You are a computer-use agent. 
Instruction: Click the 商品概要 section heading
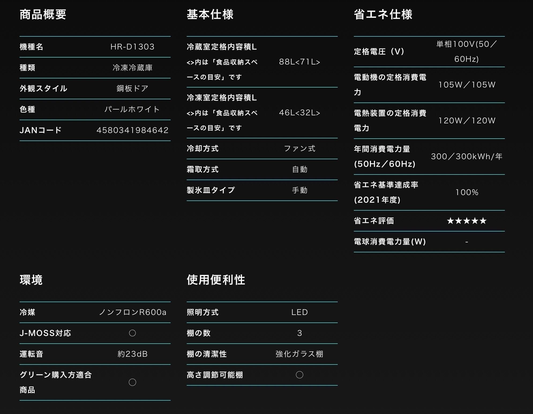point(43,14)
